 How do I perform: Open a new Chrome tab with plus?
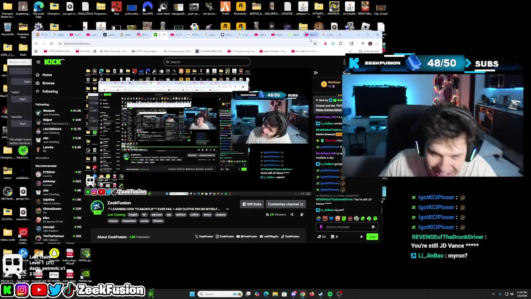(x=339, y=35)
